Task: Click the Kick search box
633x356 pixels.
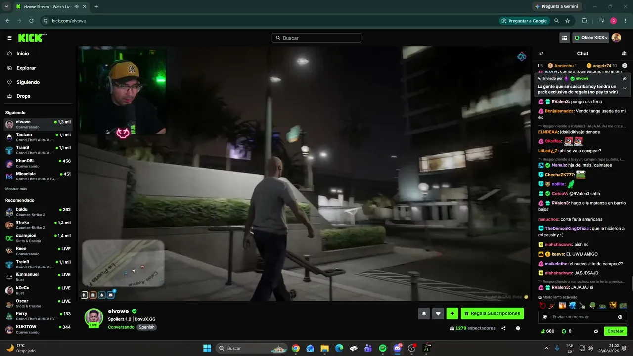Action: [x=316, y=38]
